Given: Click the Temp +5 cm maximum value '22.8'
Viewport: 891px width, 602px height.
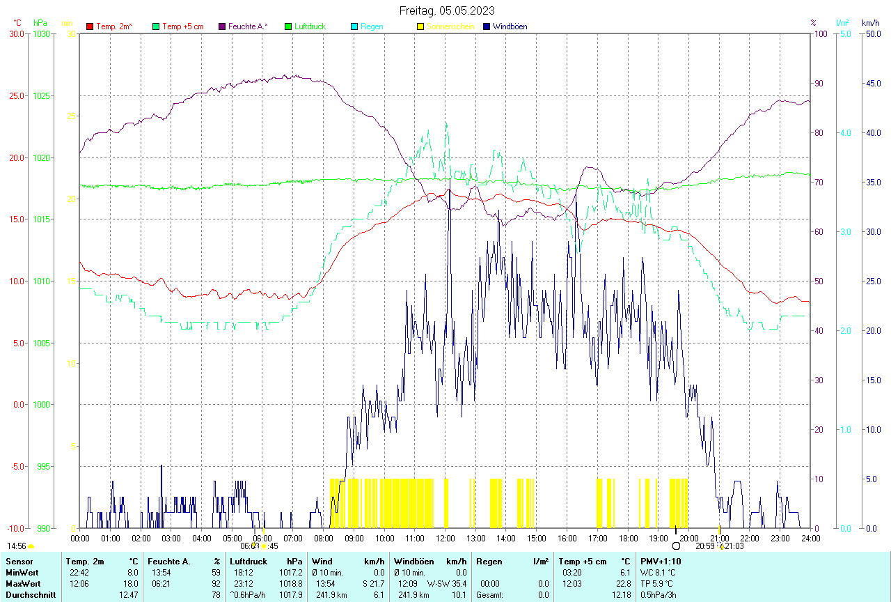Looking at the screenshot, I should coord(622,583).
